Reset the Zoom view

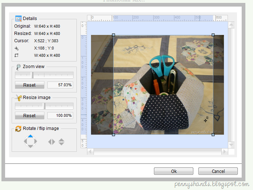[x=30, y=85]
